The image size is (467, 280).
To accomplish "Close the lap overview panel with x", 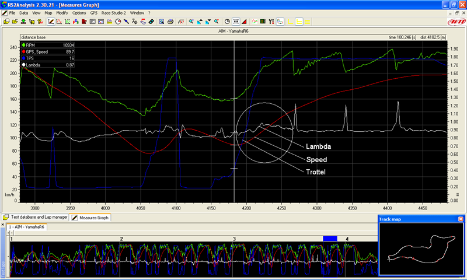I will [3, 225].
